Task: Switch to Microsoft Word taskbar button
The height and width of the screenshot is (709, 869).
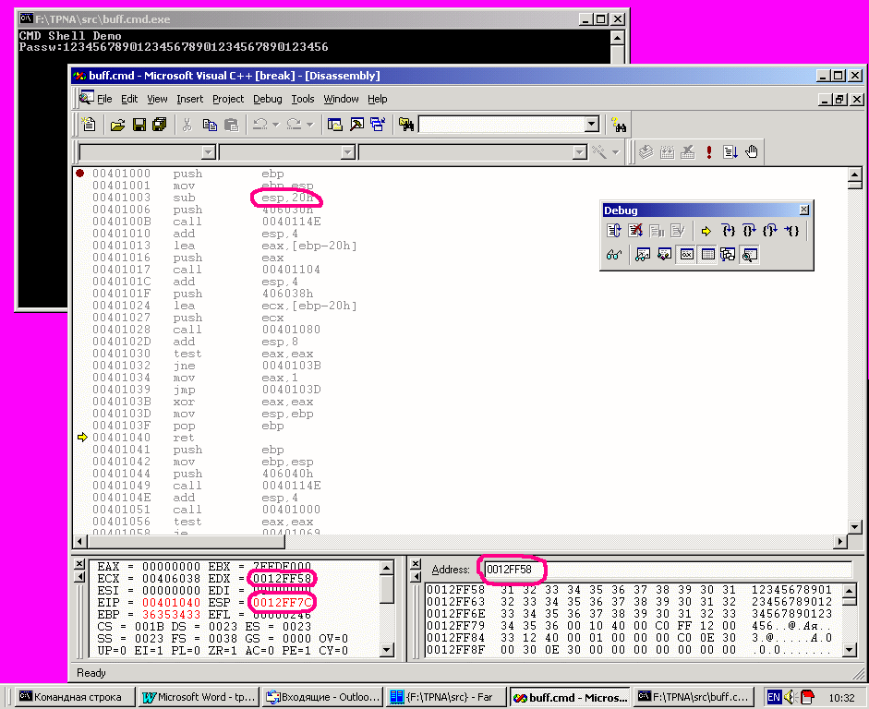Action: point(199,697)
